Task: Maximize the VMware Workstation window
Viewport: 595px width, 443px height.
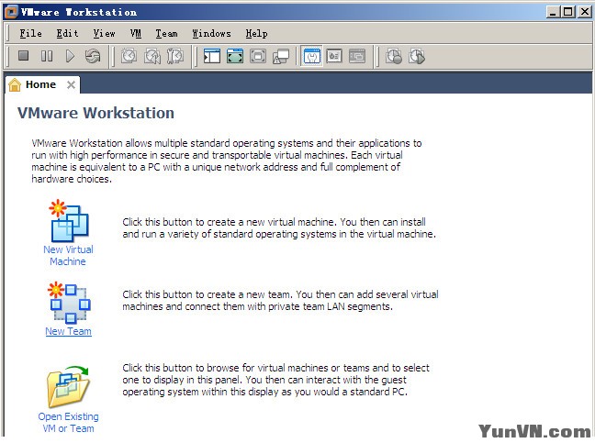Action: tap(568, 12)
